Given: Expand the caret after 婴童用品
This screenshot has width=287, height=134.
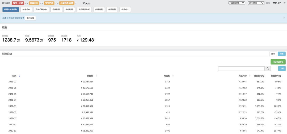Looking at the screenshot, I should tap(41, 3).
